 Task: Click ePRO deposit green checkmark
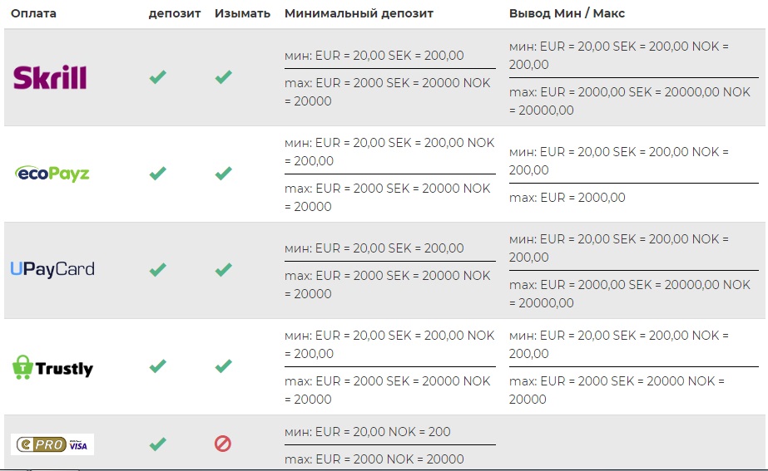(157, 444)
